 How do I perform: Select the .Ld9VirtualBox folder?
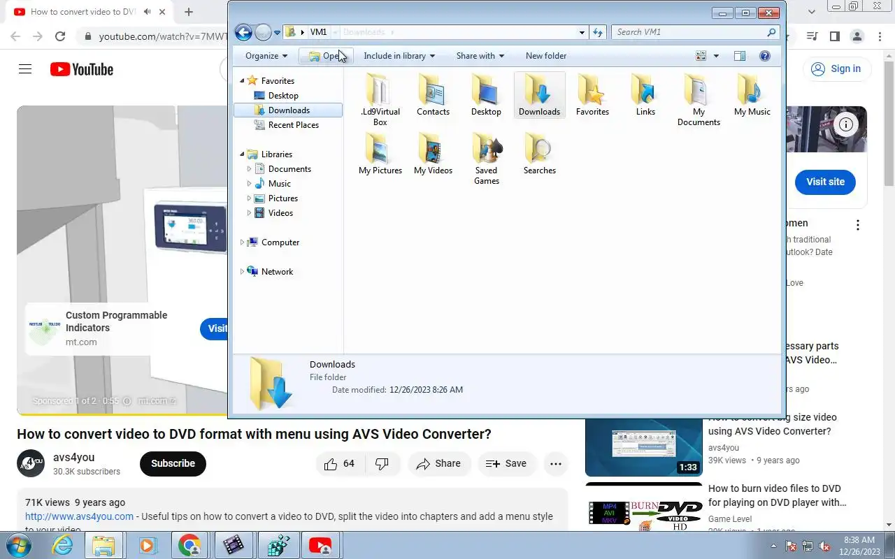coord(380,100)
